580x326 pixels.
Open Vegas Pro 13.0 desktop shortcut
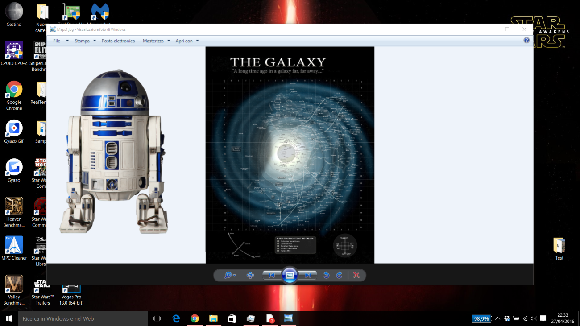(x=71, y=294)
